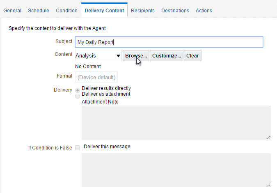Switch to the Schedule tab
277x193 pixels.
tap(39, 11)
